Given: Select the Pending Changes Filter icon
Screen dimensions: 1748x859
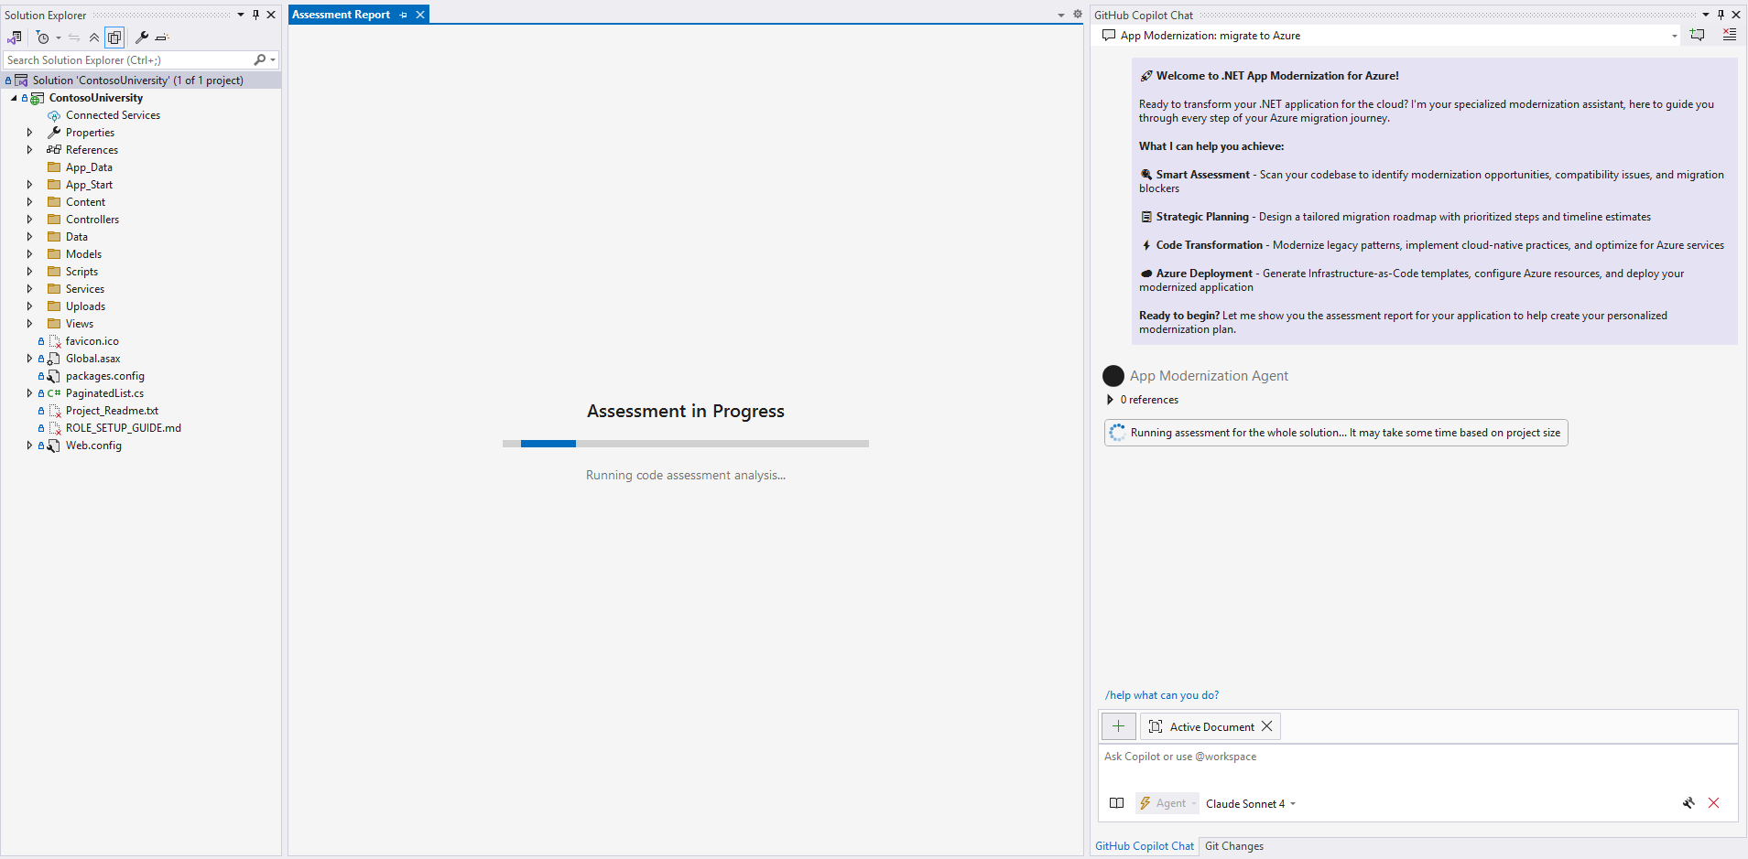Looking at the screenshot, I should (41, 38).
